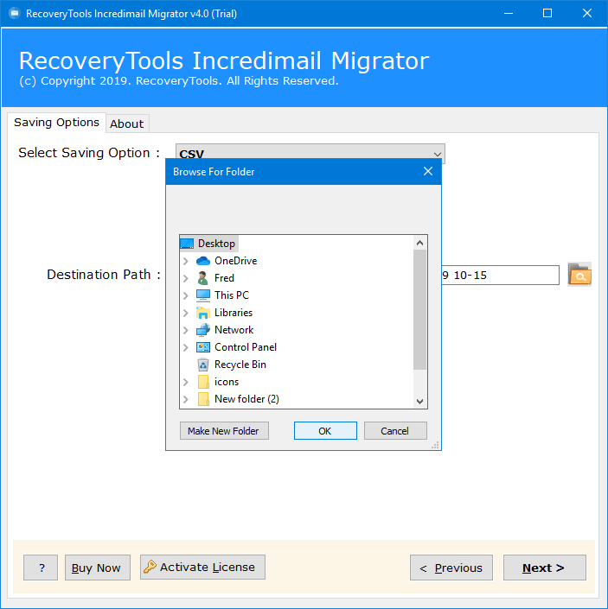Select 'Desktop' label in folder tree
This screenshot has width=608, height=609.
(x=216, y=244)
